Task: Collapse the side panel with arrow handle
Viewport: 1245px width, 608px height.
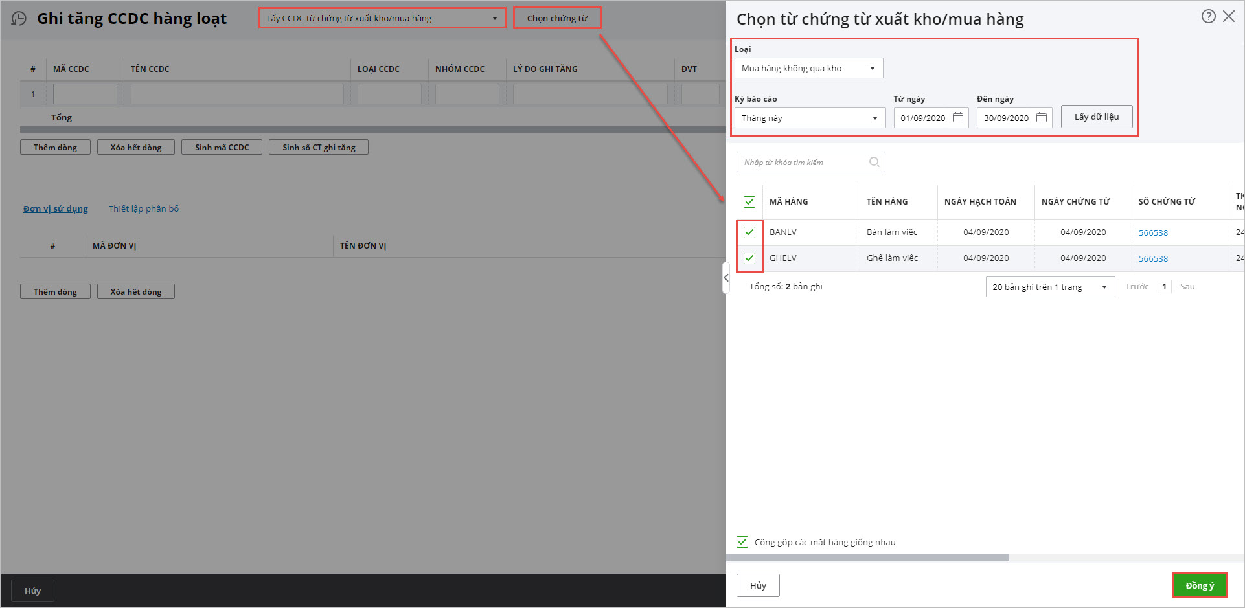Action: pos(726,278)
